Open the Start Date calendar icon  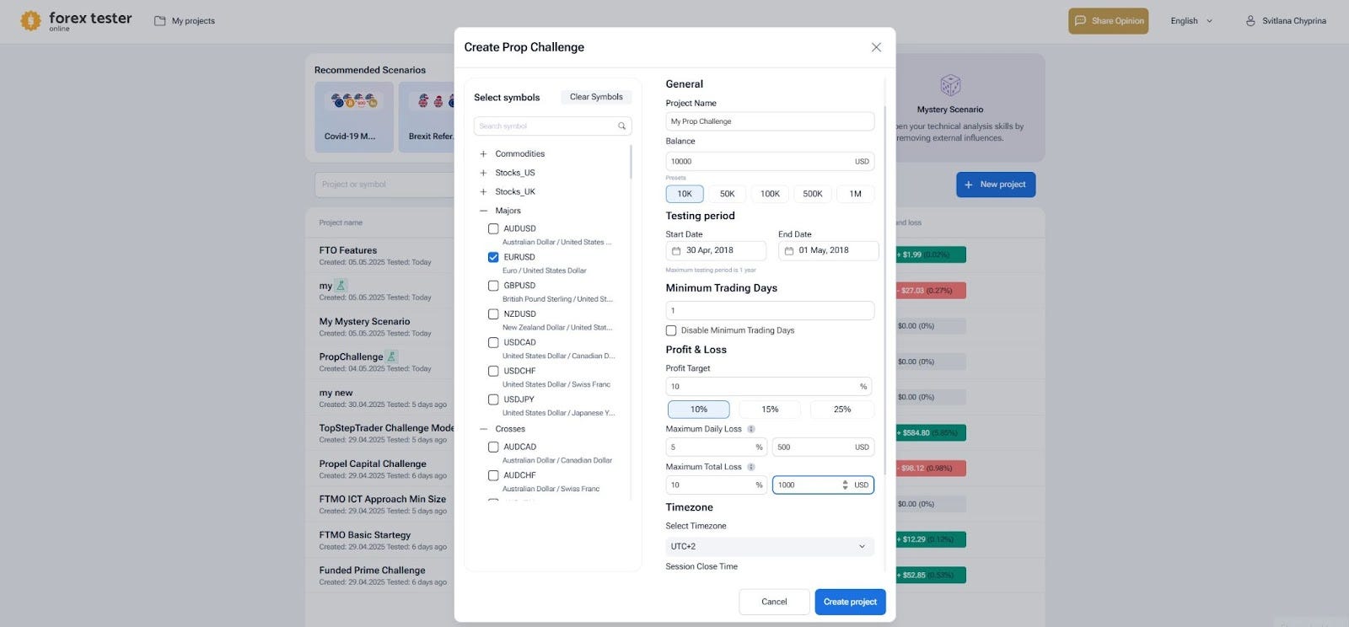click(676, 251)
